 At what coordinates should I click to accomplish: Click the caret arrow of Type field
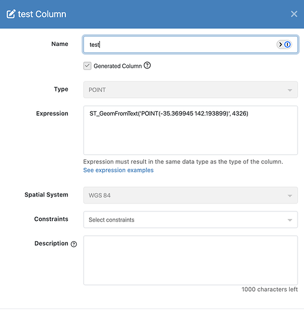click(290, 90)
